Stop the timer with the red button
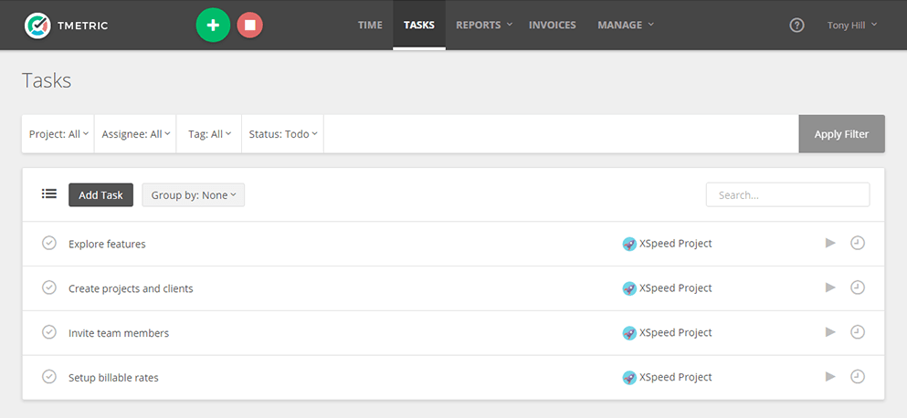907x418 pixels. (x=249, y=26)
